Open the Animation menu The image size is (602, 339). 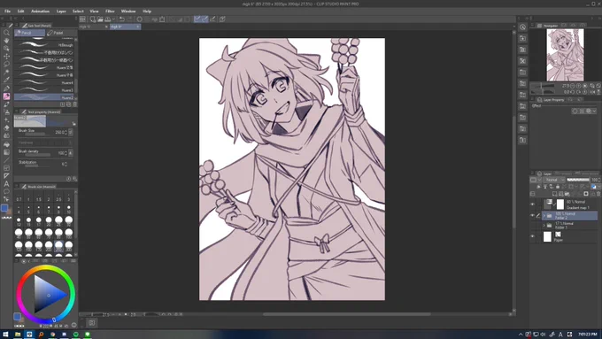(41, 12)
